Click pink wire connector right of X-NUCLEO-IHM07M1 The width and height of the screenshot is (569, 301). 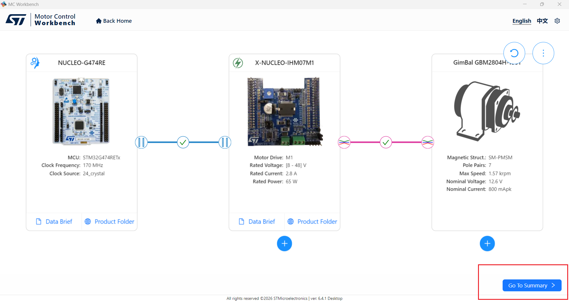(x=344, y=143)
